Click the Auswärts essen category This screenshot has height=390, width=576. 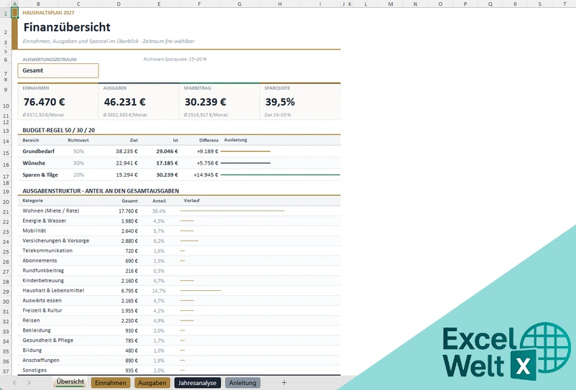tap(42, 300)
